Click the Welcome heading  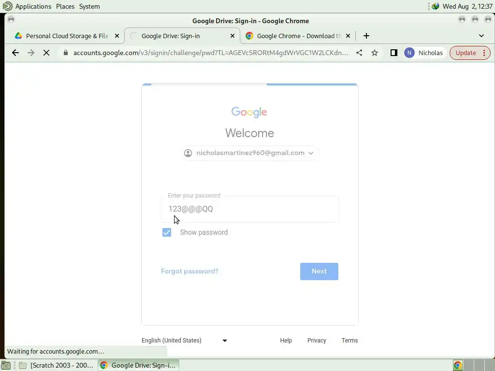(250, 133)
